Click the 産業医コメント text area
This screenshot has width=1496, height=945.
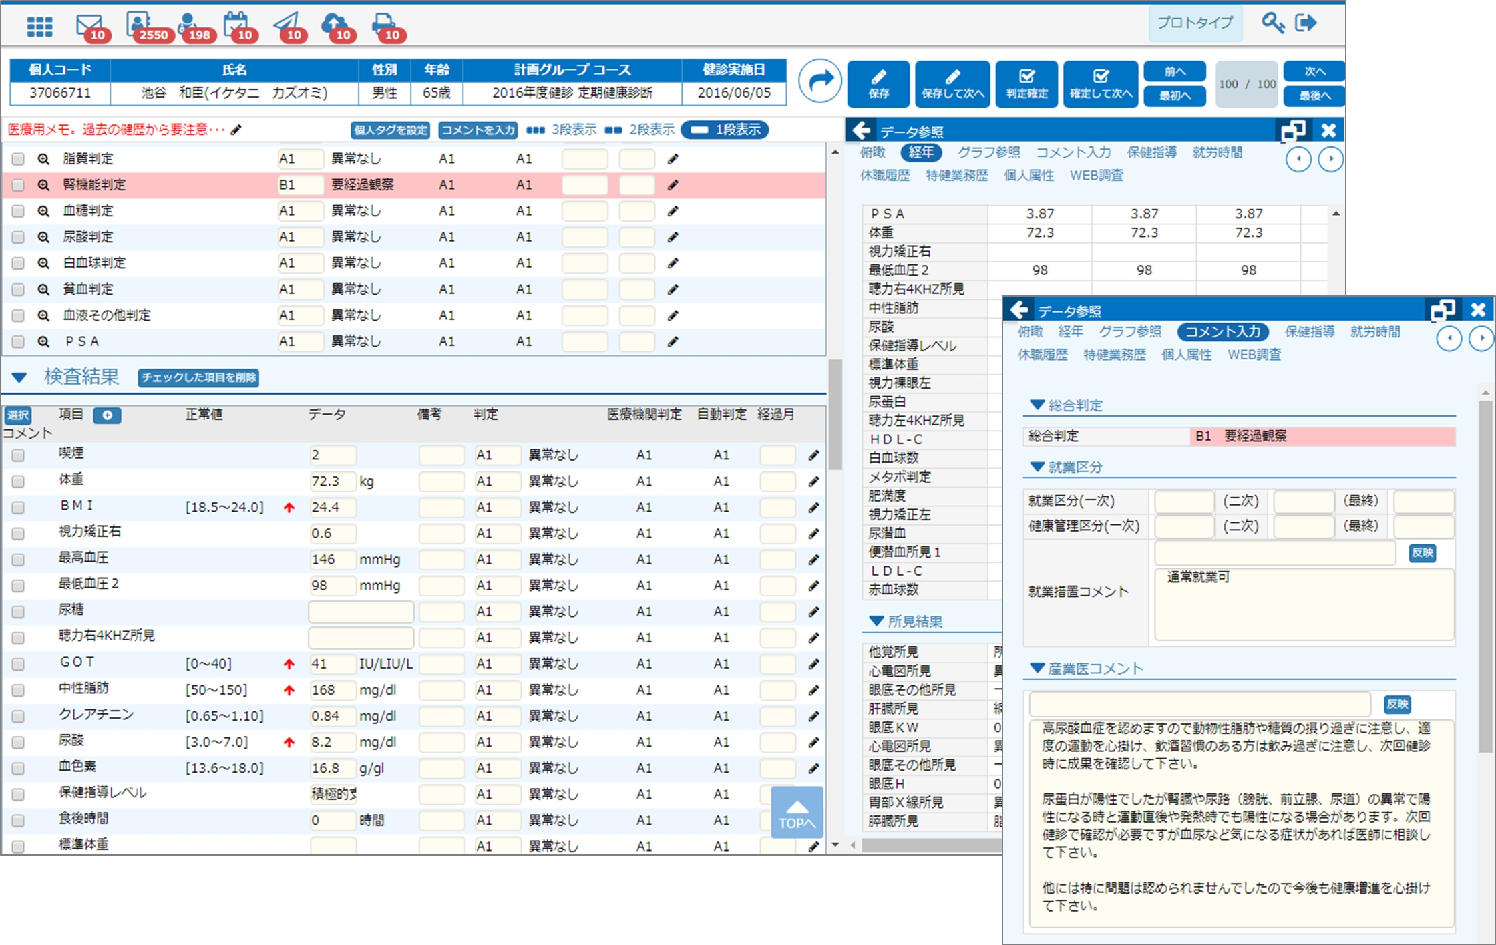pos(1242,823)
